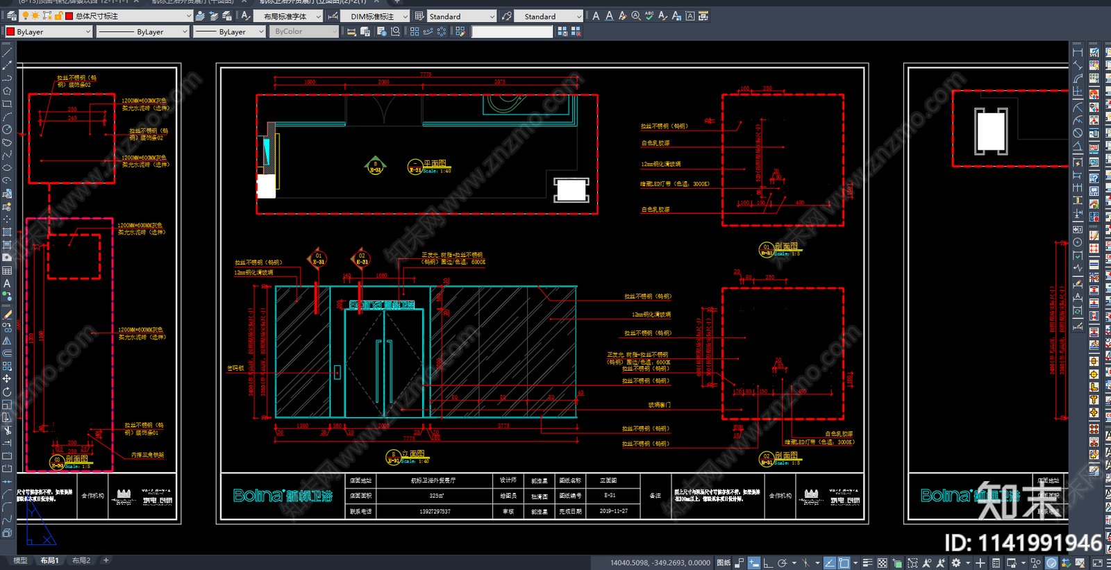Screen dimensions: 1111x570
Task: Click the Dimension Style icon
Action: pos(333,15)
